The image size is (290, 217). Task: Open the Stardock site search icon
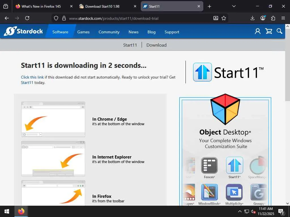click(280, 31)
